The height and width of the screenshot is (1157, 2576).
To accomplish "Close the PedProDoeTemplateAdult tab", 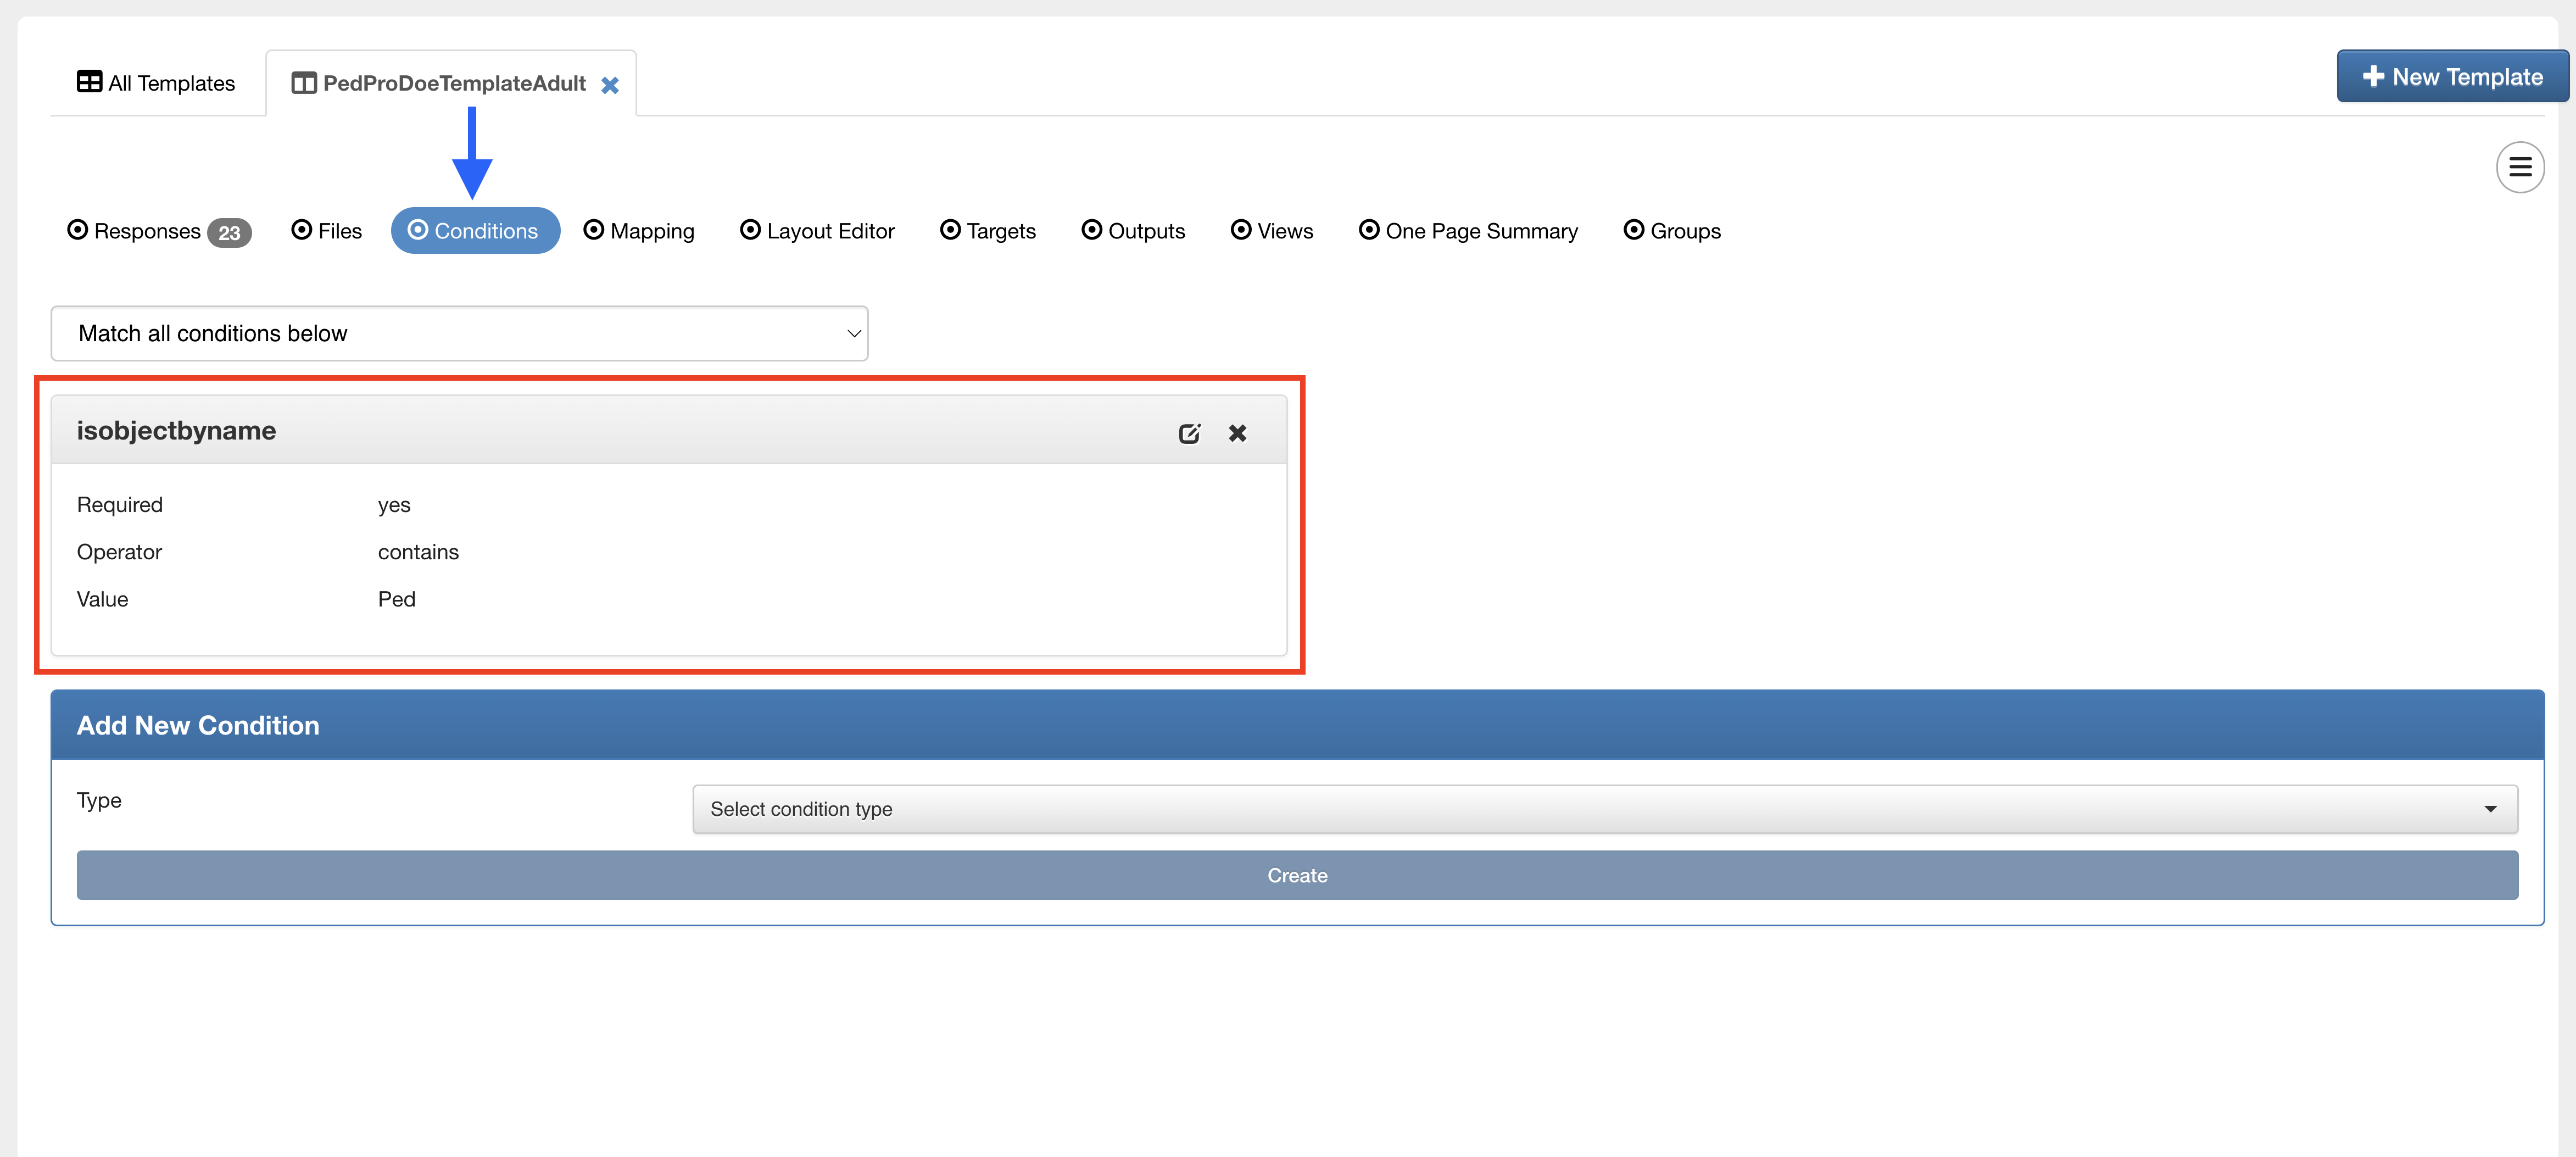I will (x=610, y=85).
